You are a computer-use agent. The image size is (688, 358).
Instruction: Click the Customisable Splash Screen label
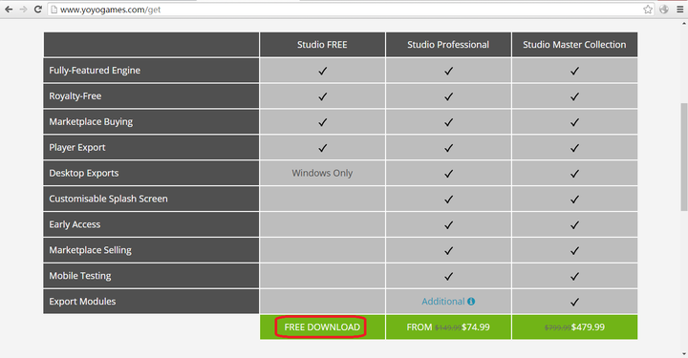pos(108,199)
